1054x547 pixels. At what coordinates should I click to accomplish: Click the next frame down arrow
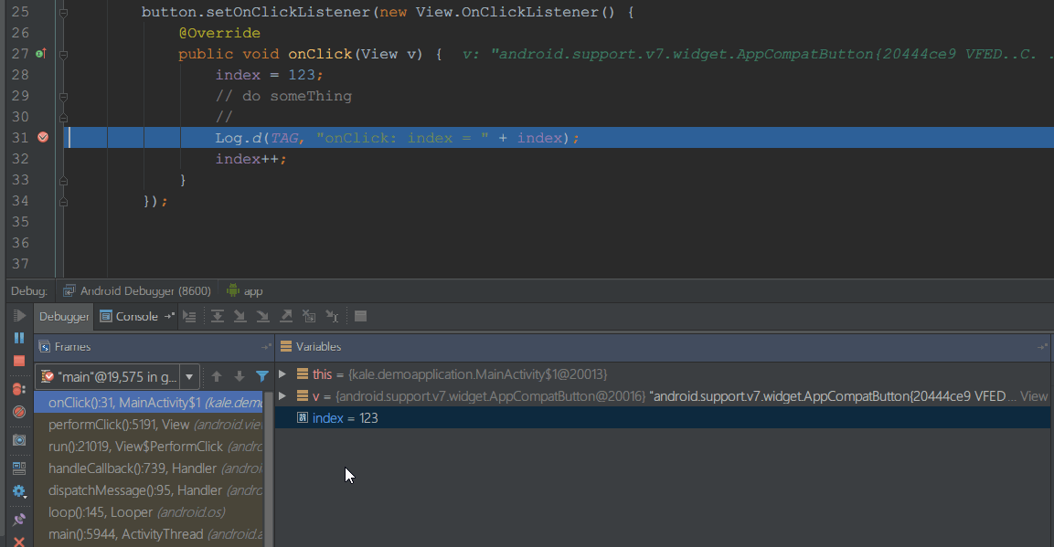pyautogui.click(x=238, y=376)
